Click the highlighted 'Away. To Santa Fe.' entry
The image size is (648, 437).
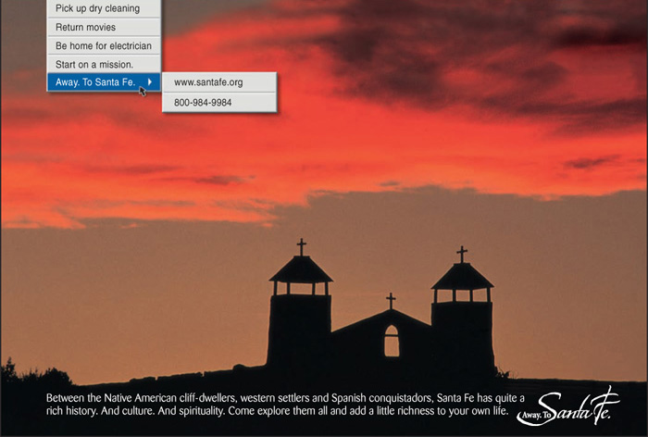95,82
